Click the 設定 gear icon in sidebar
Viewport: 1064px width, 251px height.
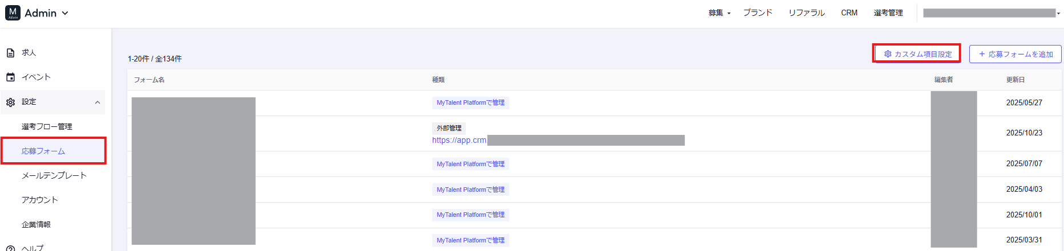pos(10,102)
